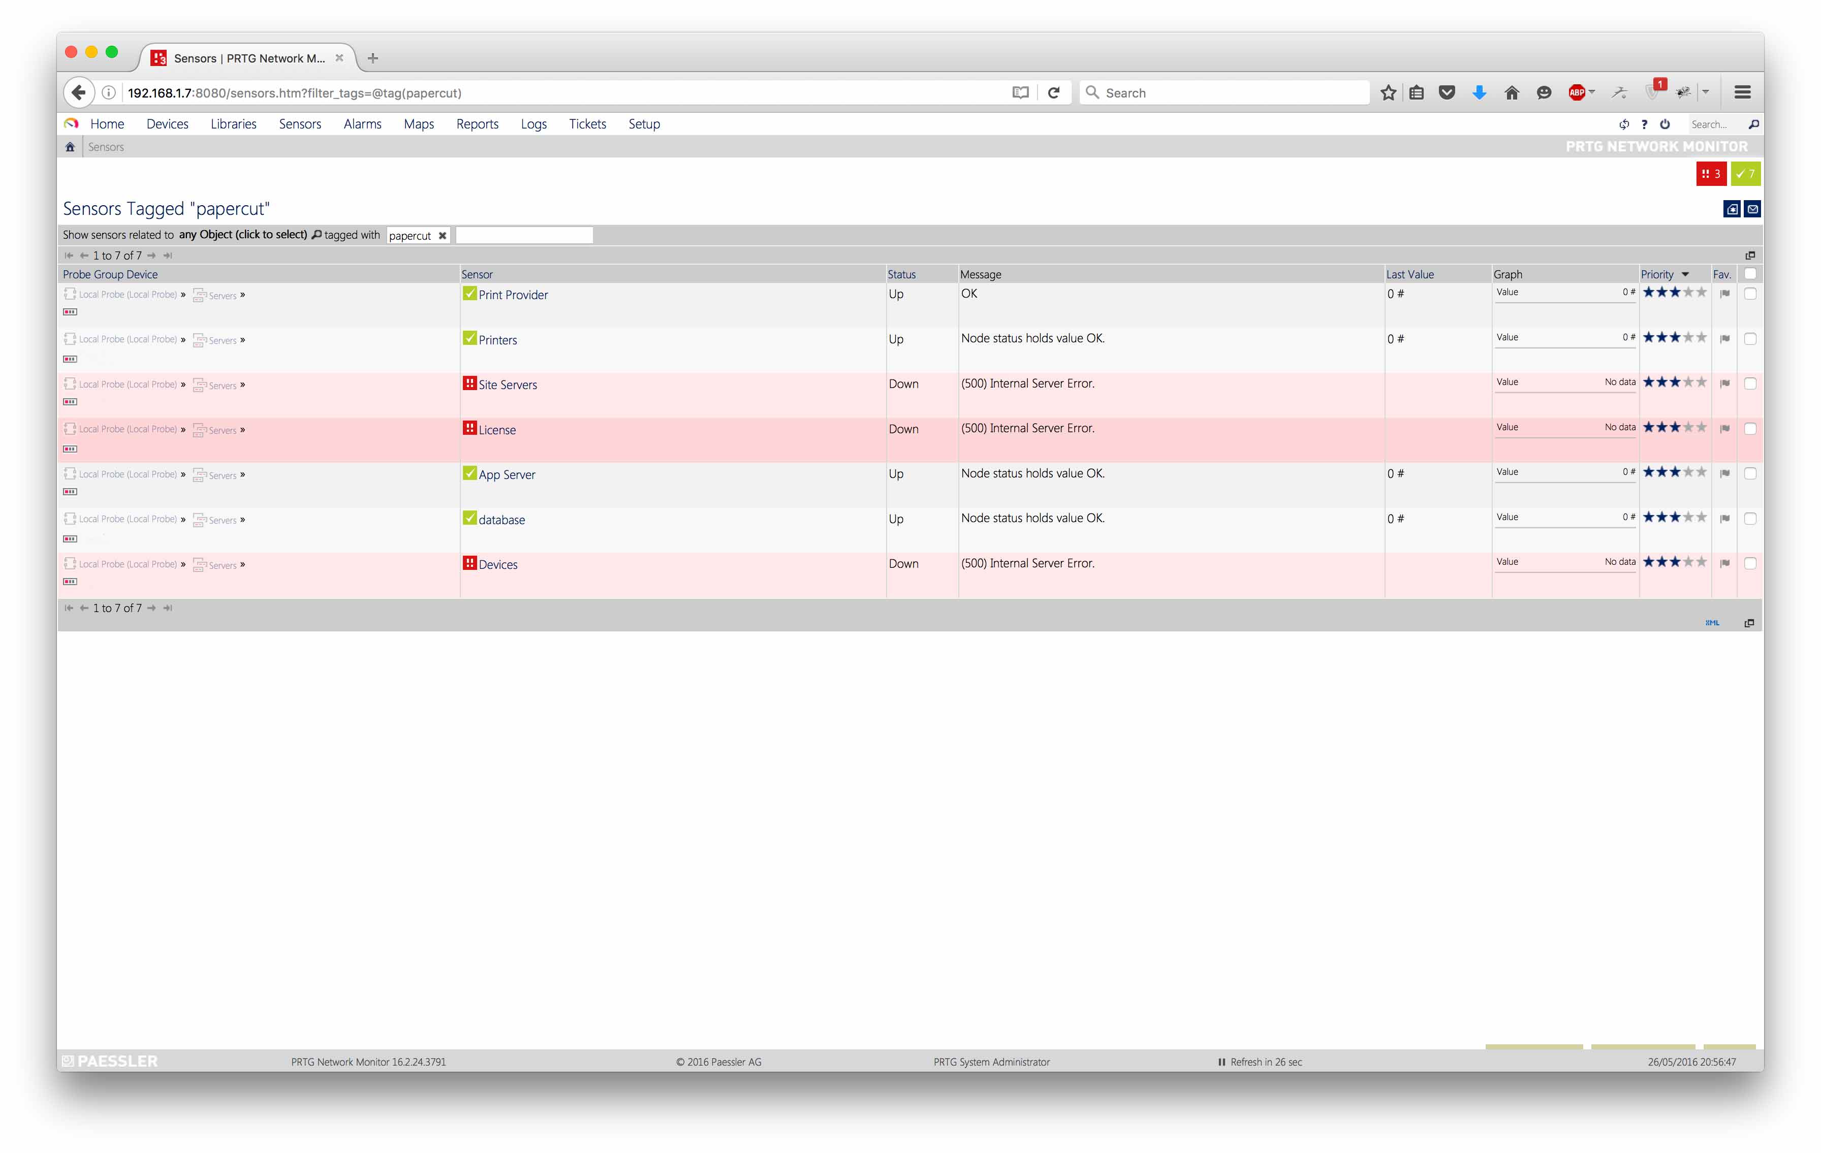This screenshot has width=1821, height=1153.
Task: Open the Adblock Plus ABP icon
Action: 1577,92
